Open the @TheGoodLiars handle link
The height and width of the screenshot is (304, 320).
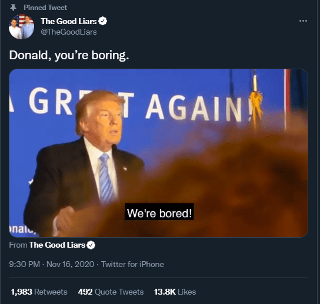(x=69, y=32)
